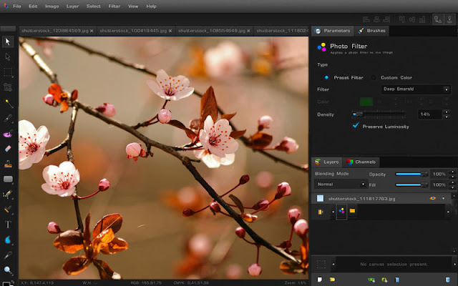
Task: Hide the shutterstock_111817783.jpg layer with eye icon
Action: [x=432, y=199]
